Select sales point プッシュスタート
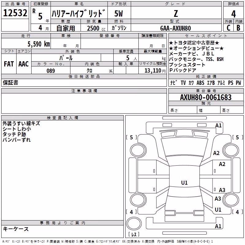Viewport: 245px width, 245px height. click(187, 65)
